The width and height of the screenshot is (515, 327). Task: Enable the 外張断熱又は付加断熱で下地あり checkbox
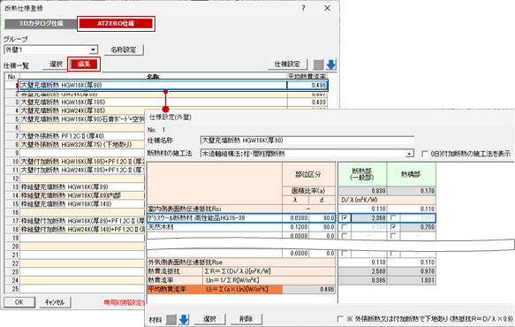(x=340, y=319)
